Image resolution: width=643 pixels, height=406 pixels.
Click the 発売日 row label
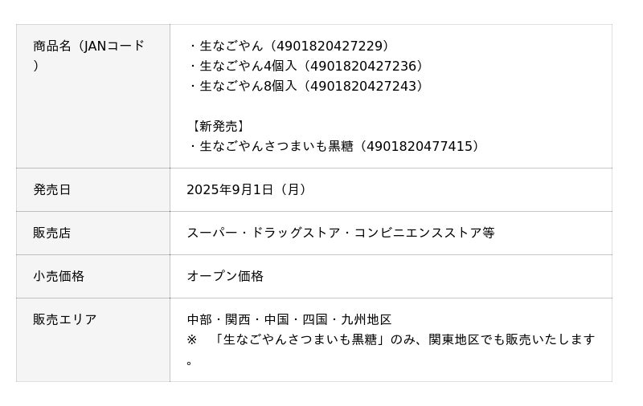tap(52, 190)
